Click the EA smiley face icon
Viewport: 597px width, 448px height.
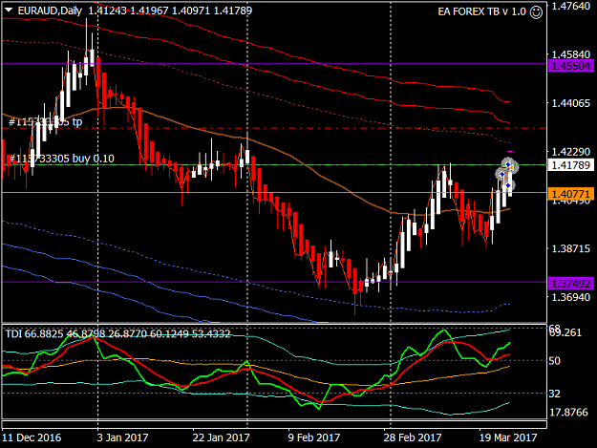pyautogui.click(x=536, y=12)
